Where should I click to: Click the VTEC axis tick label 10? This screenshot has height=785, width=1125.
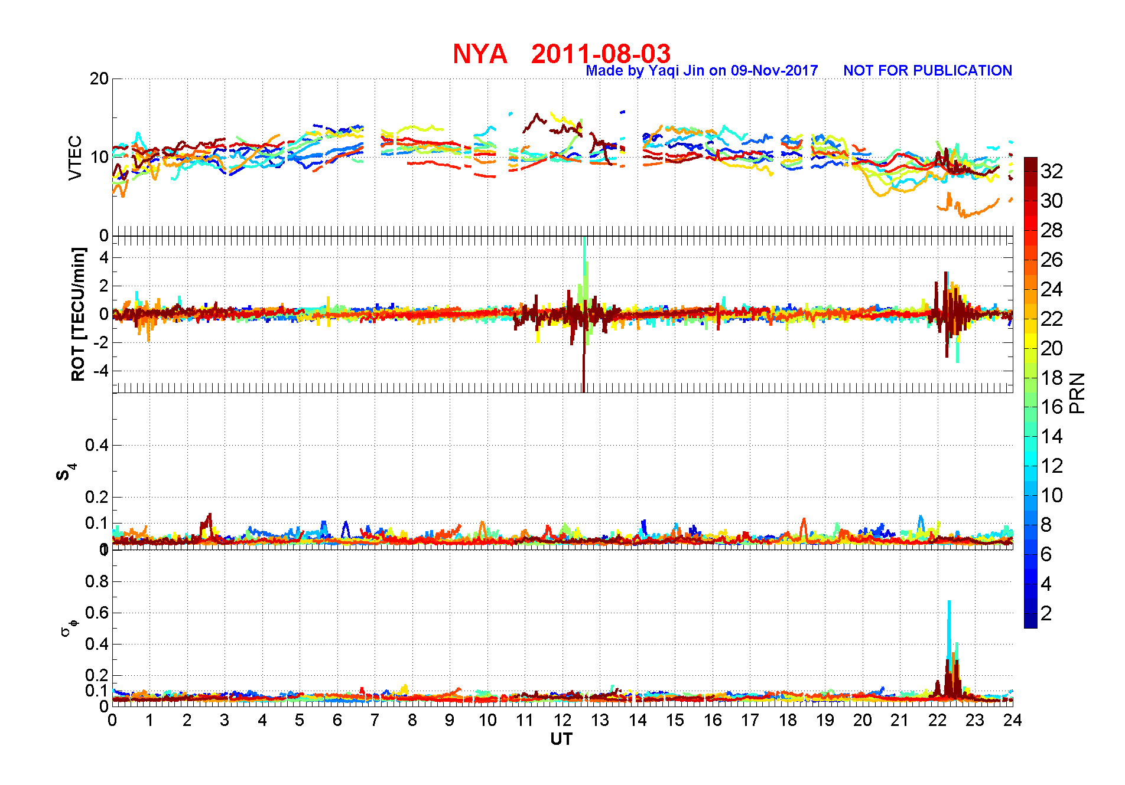[99, 157]
